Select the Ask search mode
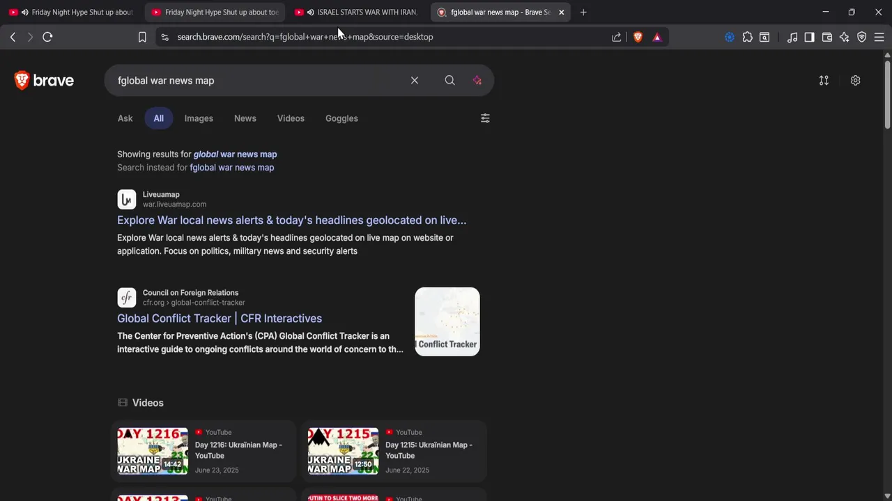Image resolution: width=892 pixels, height=501 pixels. pos(125,118)
